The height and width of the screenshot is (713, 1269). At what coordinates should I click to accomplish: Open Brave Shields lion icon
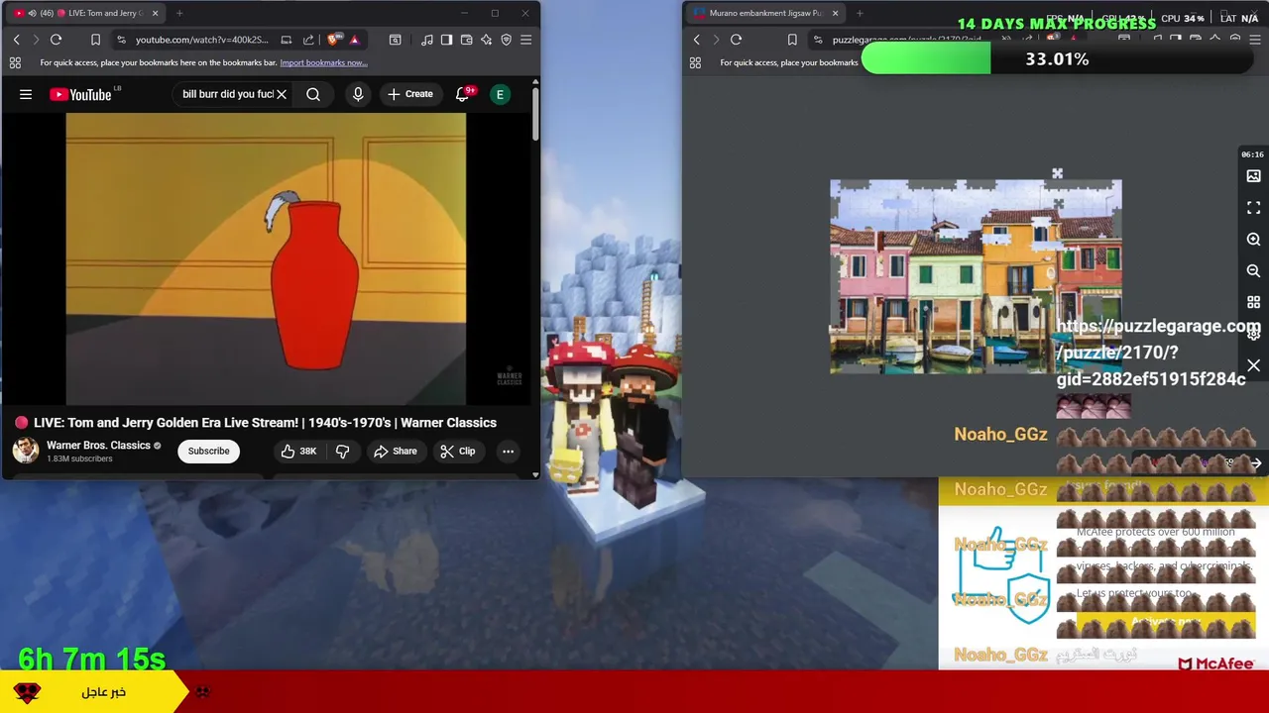pos(334,40)
